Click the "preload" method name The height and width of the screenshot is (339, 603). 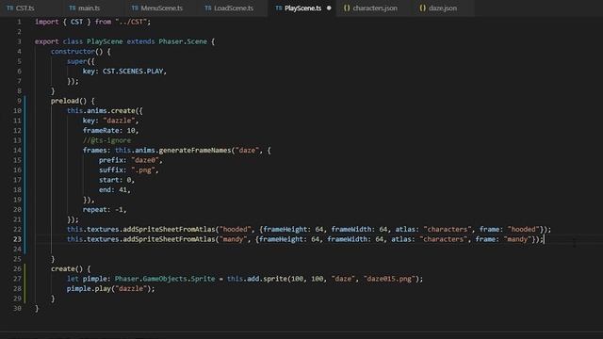pos(65,101)
